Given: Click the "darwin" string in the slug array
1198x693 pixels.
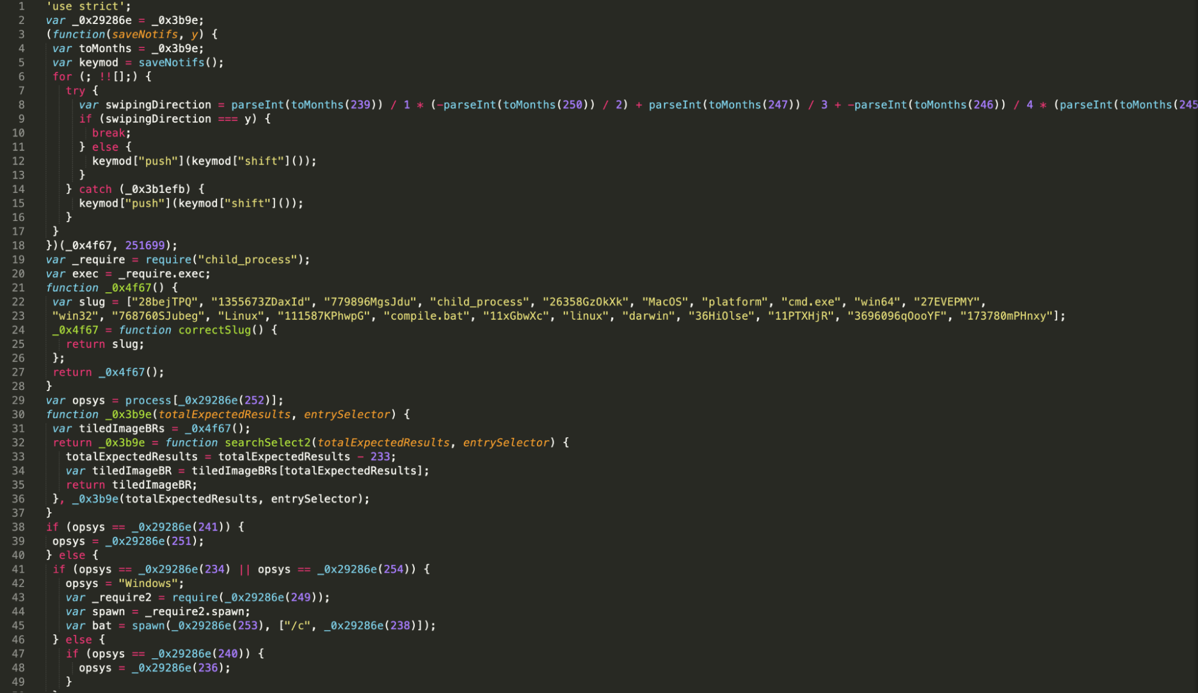Looking at the screenshot, I should (650, 316).
